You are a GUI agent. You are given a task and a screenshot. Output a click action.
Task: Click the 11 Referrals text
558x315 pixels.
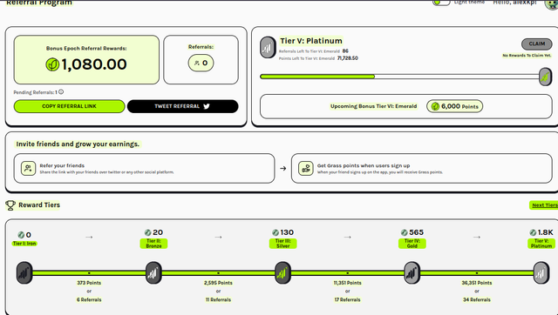click(218, 299)
